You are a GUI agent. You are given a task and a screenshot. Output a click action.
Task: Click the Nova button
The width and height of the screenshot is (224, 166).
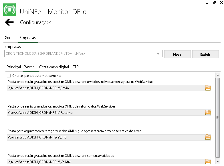coord(177,54)
